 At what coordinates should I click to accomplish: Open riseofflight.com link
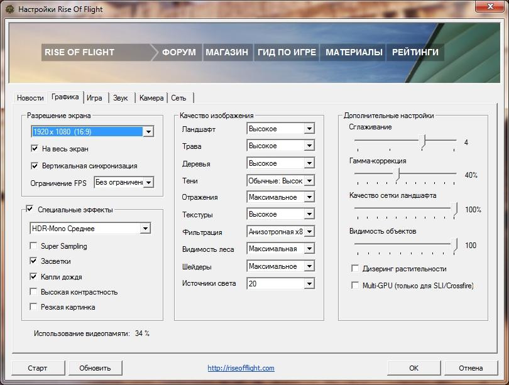241,368
